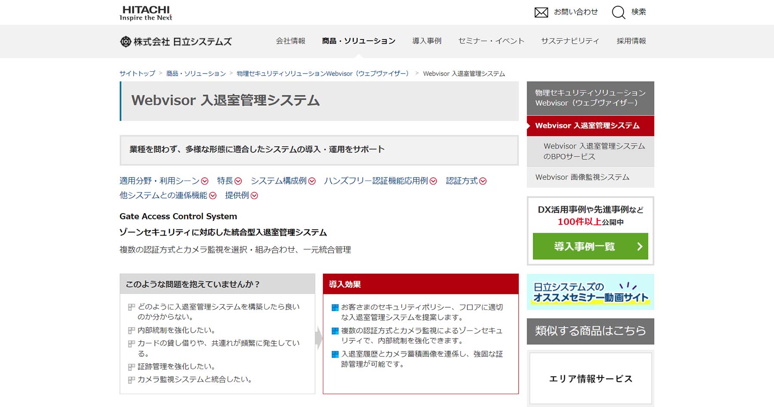774x407 pixels.
Task: Select sidebar Webvisor 入退室管理システム item
Action: point(590,125)
